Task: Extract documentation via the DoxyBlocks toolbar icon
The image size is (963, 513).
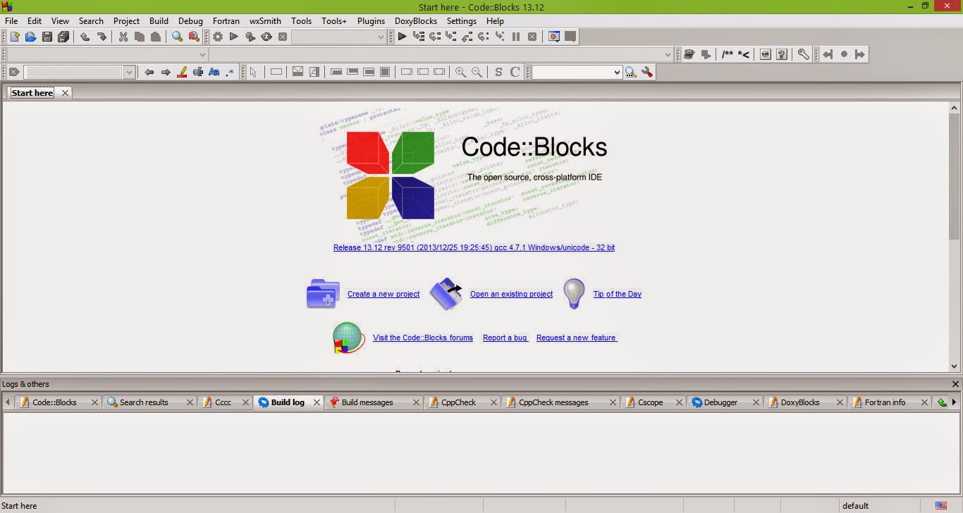Action: pos(689,54)
